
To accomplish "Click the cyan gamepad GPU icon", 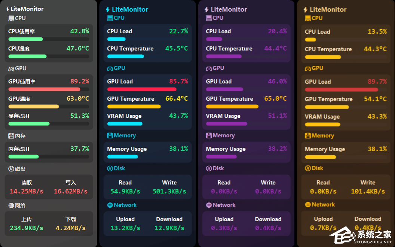I will point(110,68).
